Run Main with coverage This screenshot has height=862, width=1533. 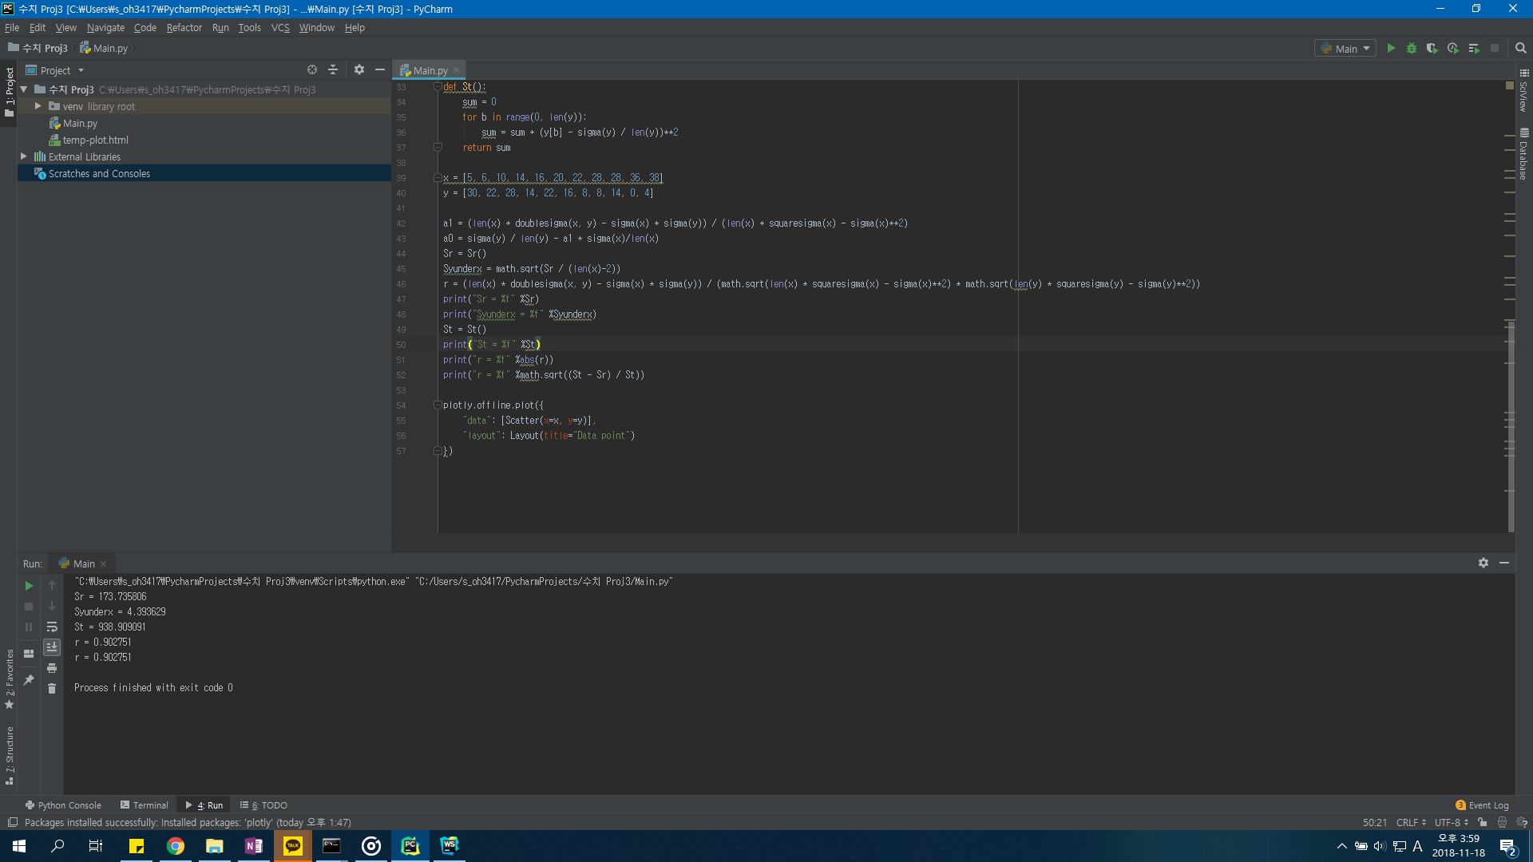[1432, 49]
